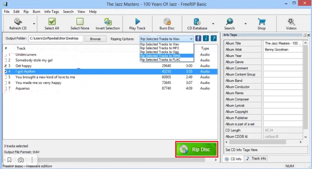Open the Videos film reel icon
This screenshot has height=169, width=312.
coord(291,21)
